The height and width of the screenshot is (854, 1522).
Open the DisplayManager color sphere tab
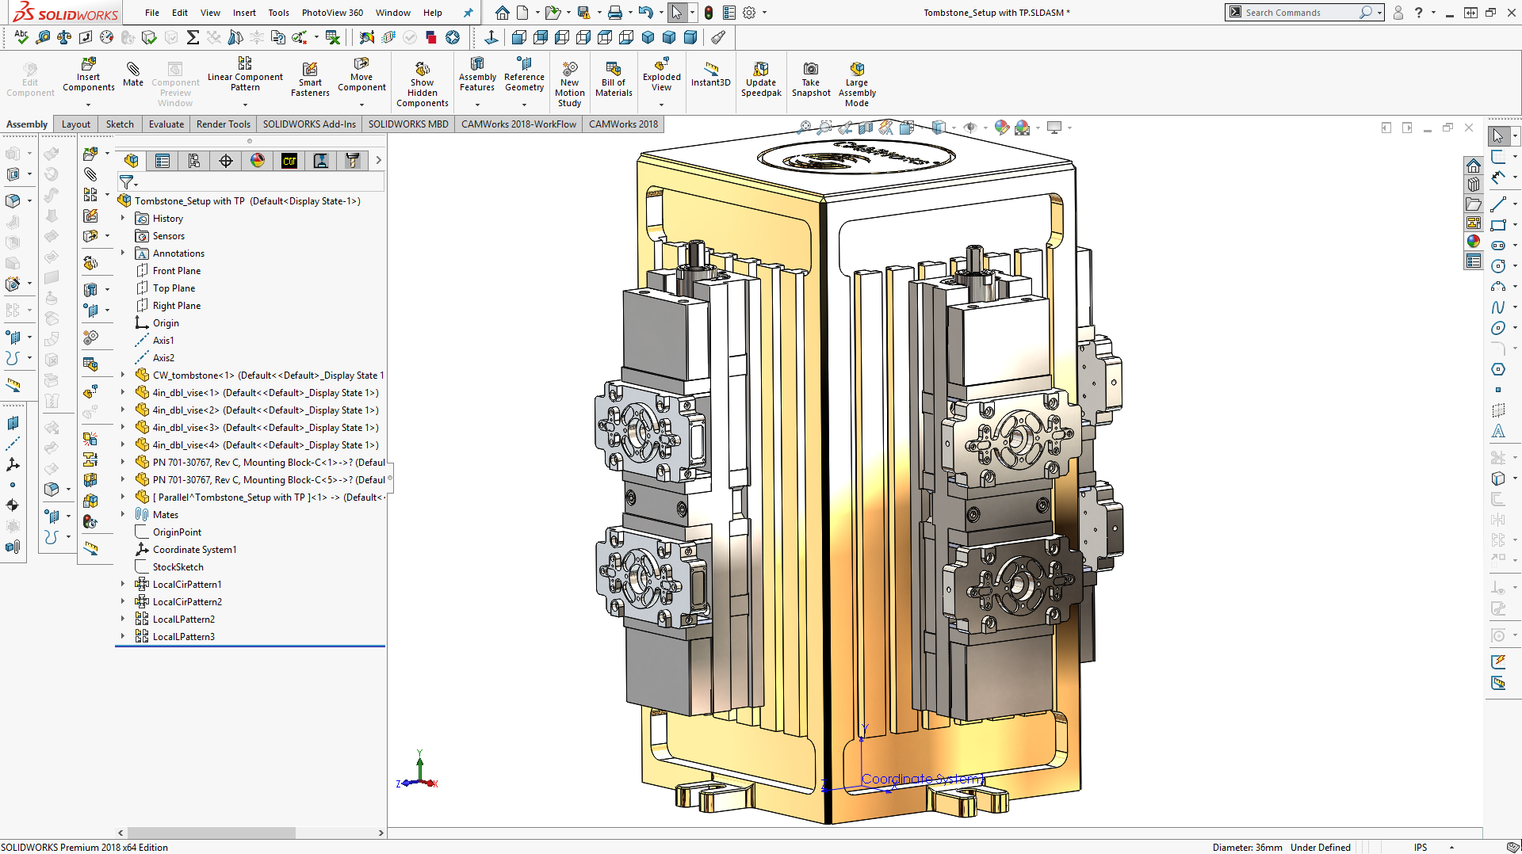pos(258,162)
